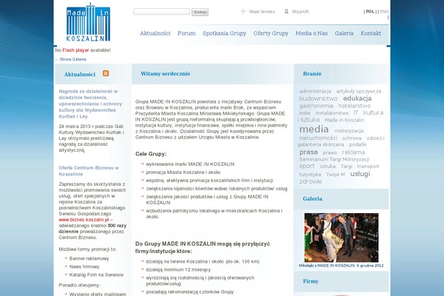This screenshot has width=444, height=296.
Task: Select the galanteria skórzana tag
Action: click(x=320, y=144)
